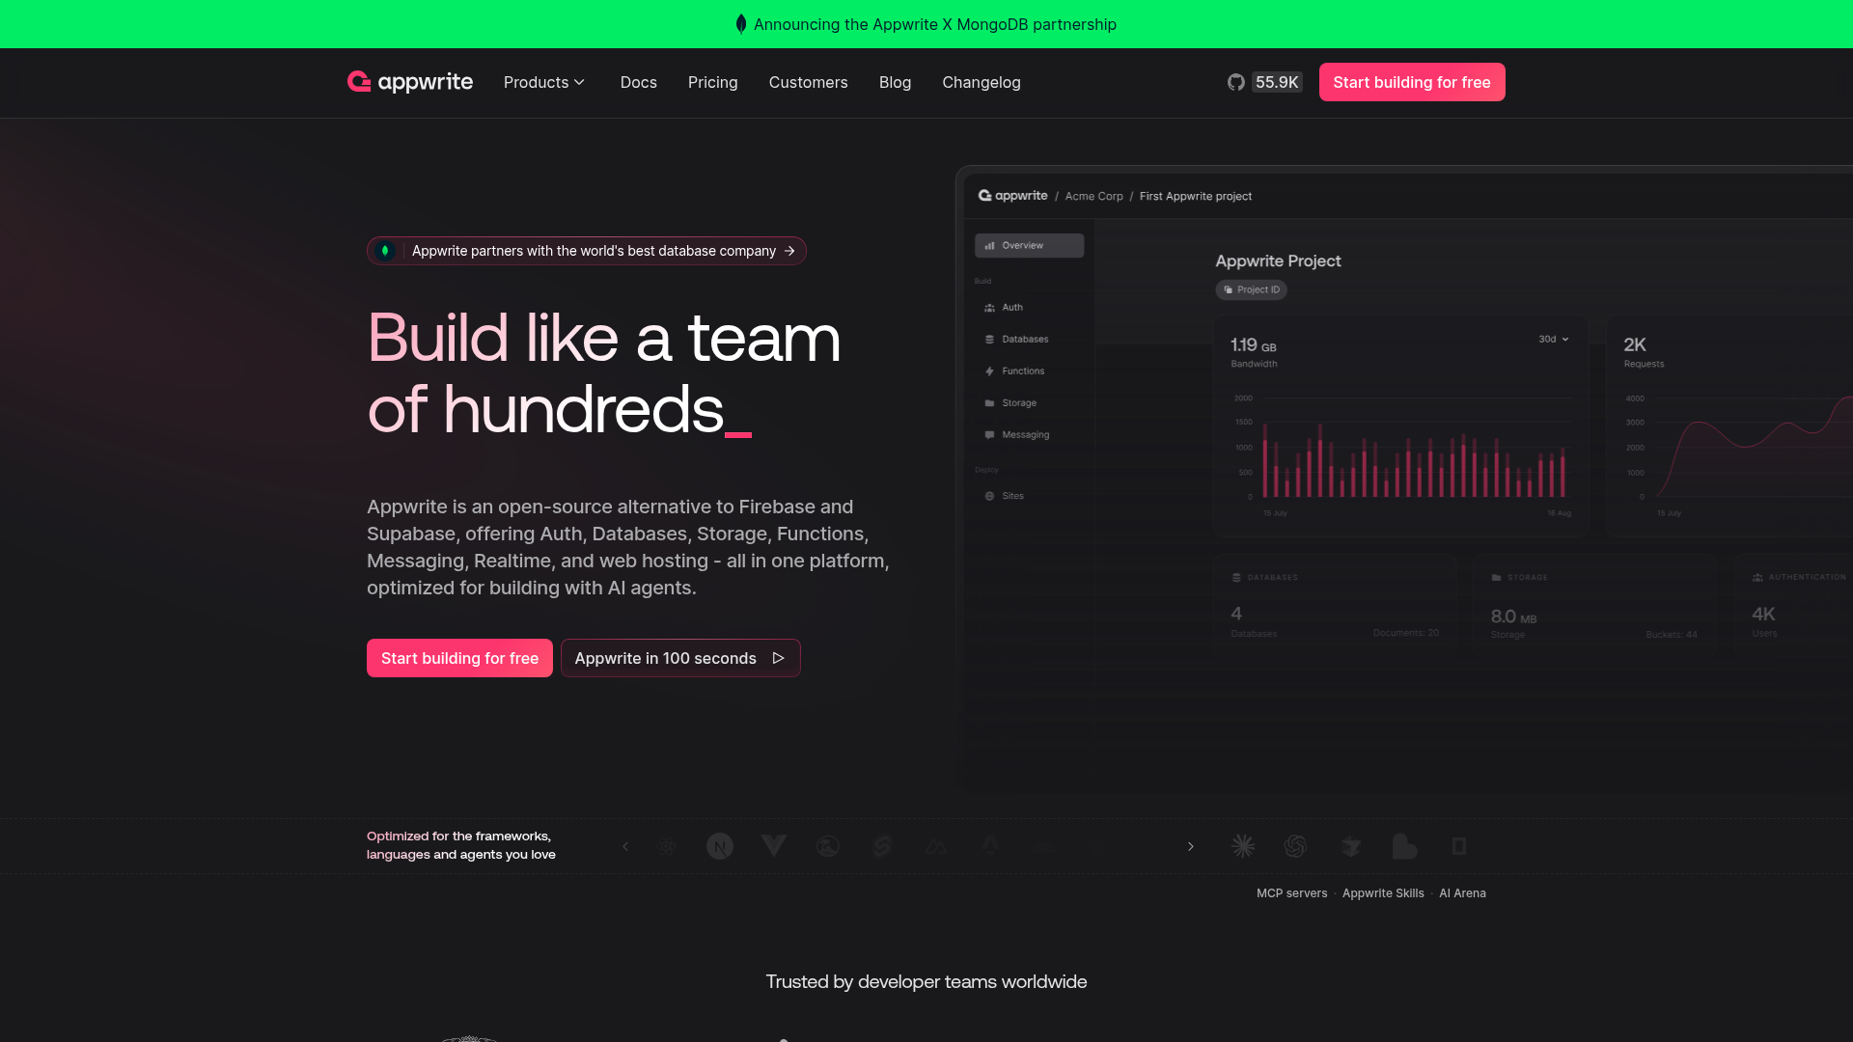The image size is (1853, 1042).
Task: Play the Appwrite in 100 seconds video
Action: tap(680, 658)
